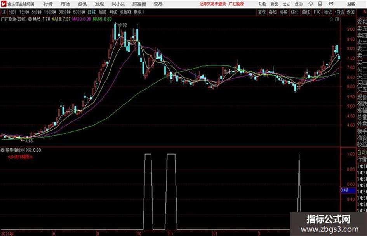Add stock via +自选 button
Image resolution: width=367 pixels, height=236 pixels.
click(x=339, y=12)
